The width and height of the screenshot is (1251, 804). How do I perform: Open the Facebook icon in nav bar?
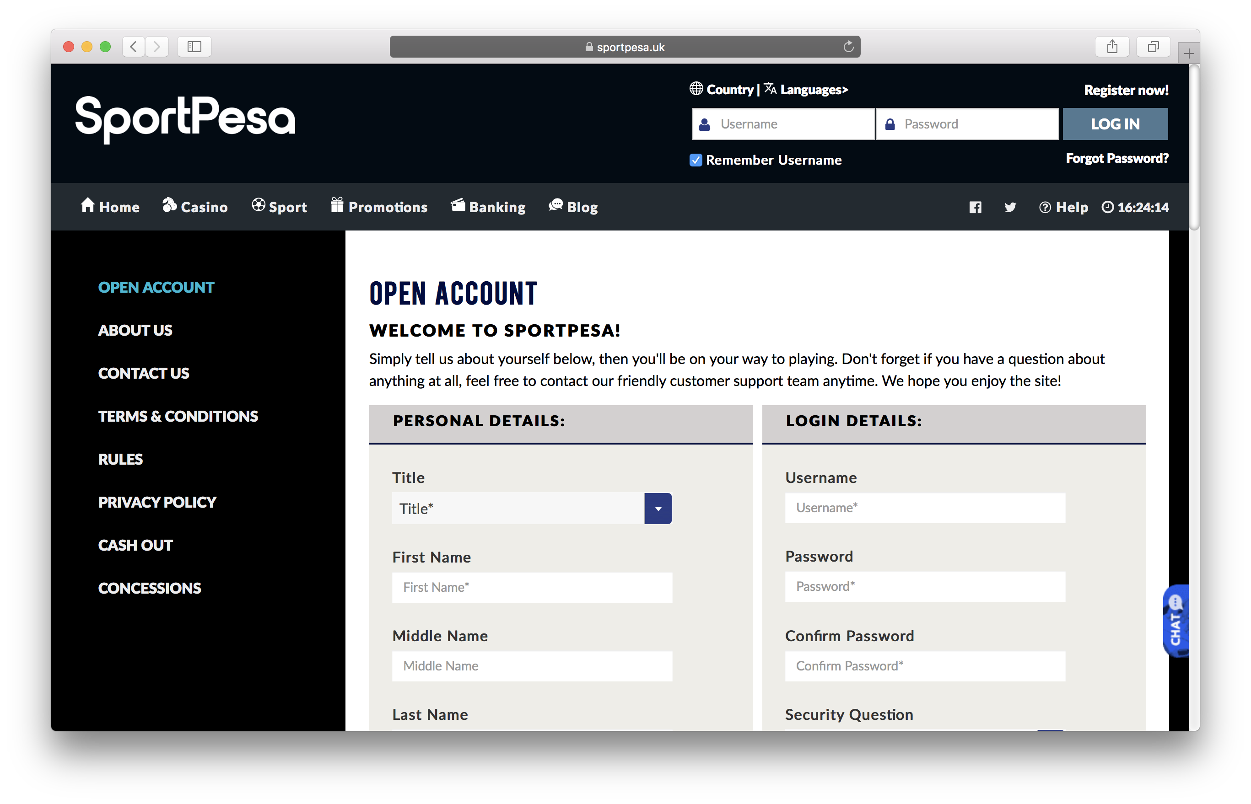(x=975, y=207)
